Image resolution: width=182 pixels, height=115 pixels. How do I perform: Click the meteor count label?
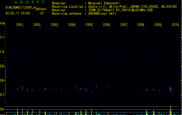click(x=41, y=9)
